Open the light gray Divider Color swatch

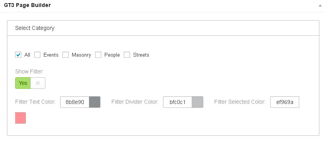pos(198,102)
